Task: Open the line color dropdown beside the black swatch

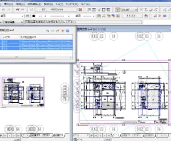Action: [x=40, y=16]
